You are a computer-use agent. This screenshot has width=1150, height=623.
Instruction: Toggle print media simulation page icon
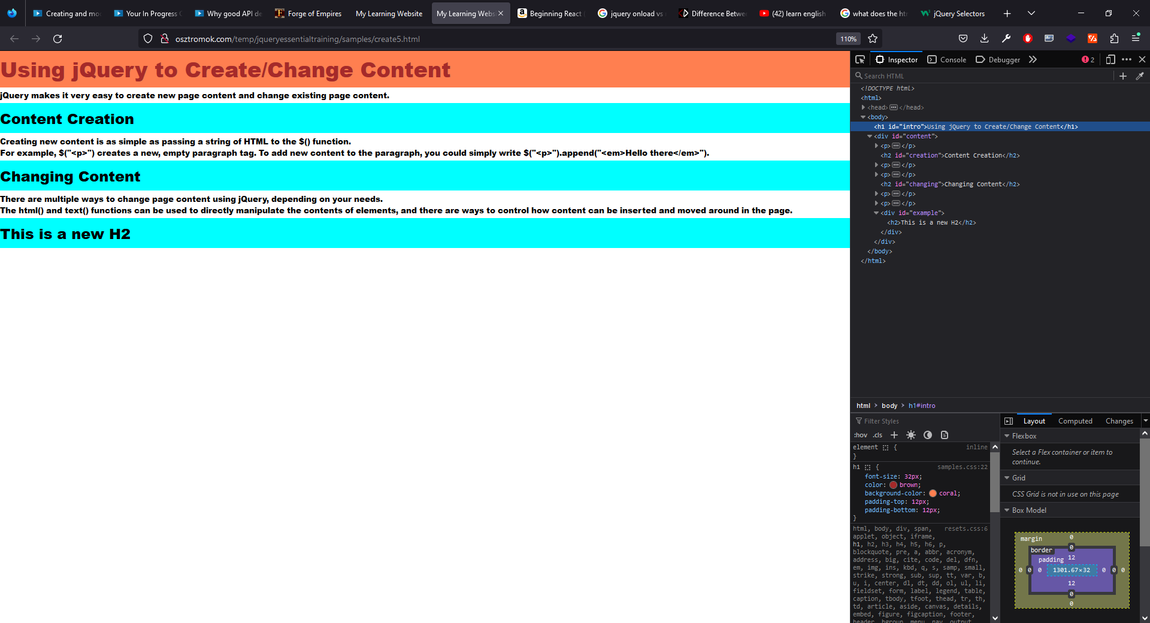coord(945,435)
